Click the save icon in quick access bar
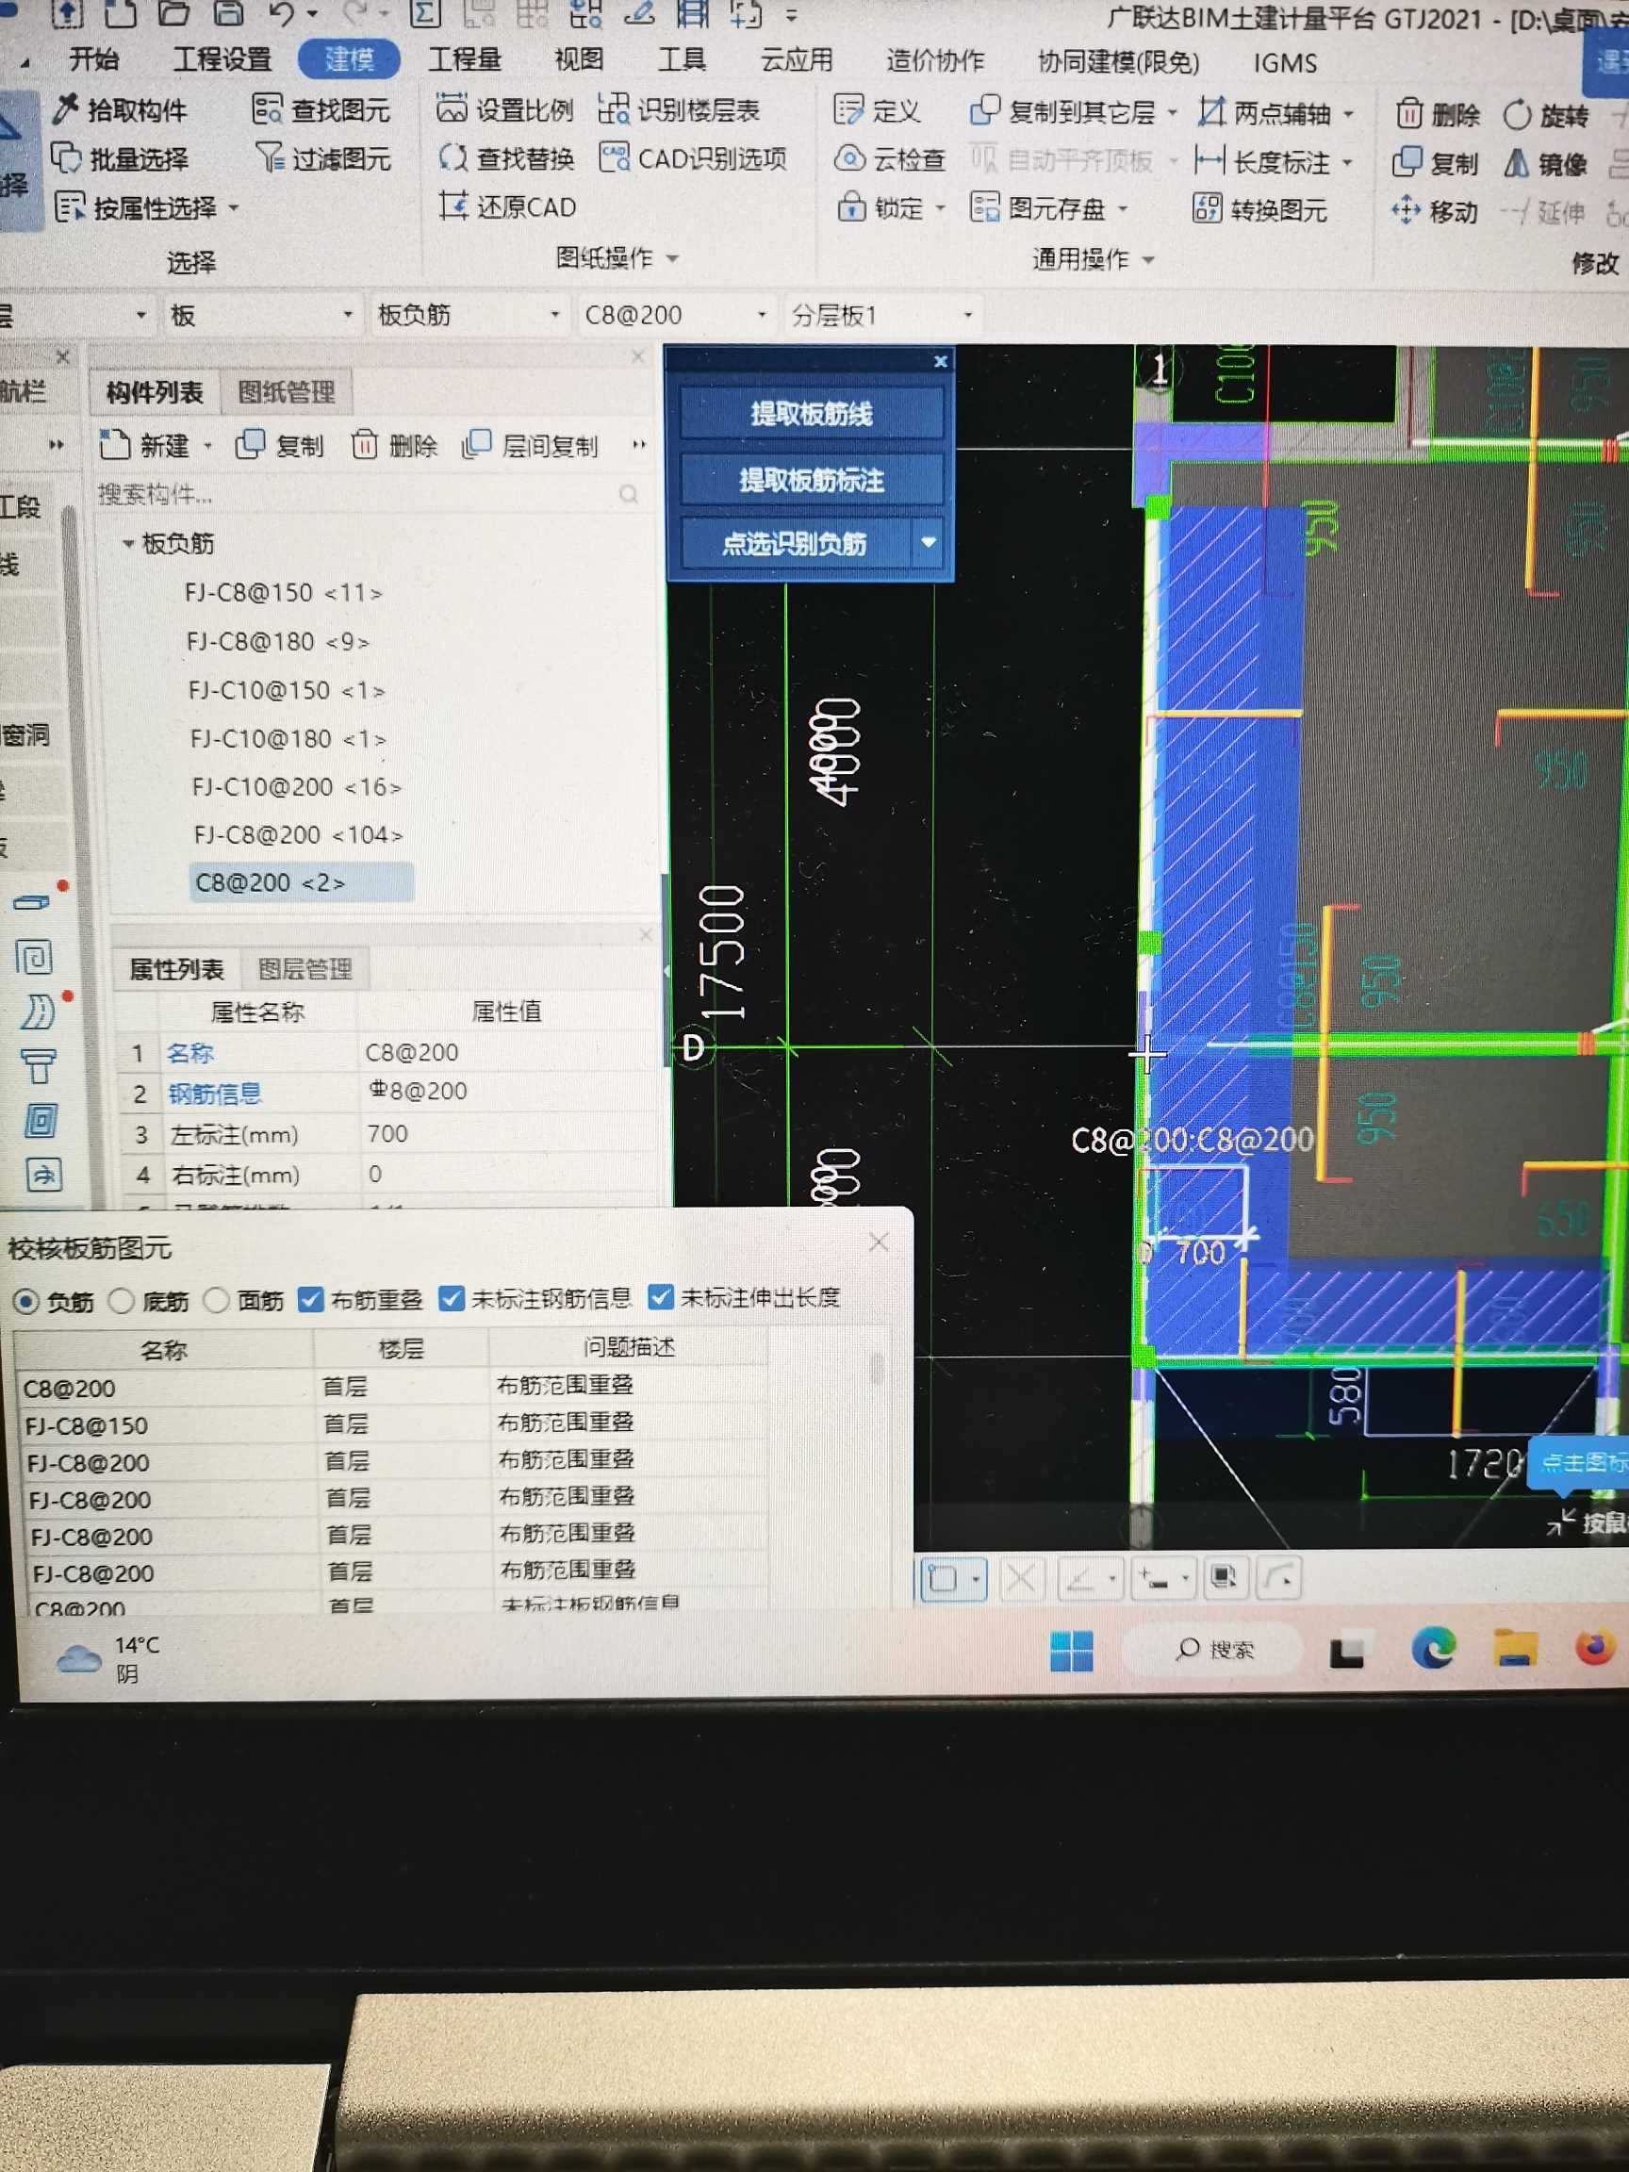 pyautogui.click(x=229, y=14)
